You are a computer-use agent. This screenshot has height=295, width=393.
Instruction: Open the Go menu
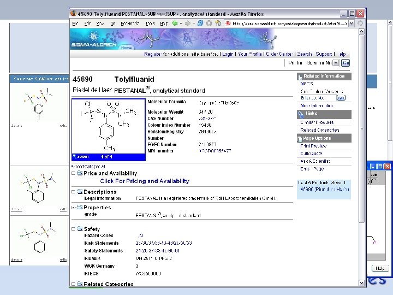pyautogui.click(x=113, y=23)
